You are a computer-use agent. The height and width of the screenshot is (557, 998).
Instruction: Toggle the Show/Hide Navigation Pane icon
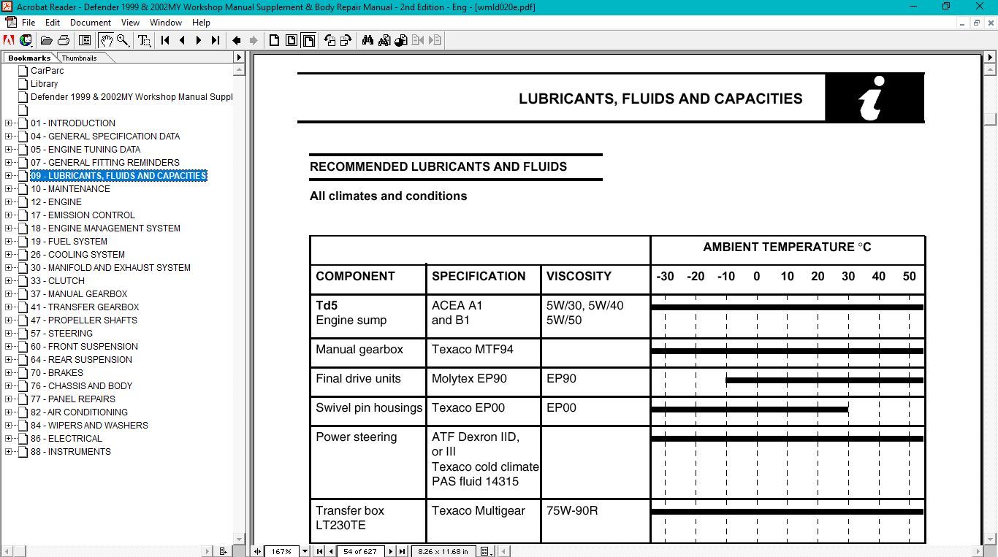point(85,40)
